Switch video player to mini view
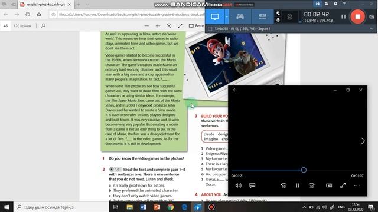This screenshot has width=378, height=212. pyautogui.click(x=329, y=185)
